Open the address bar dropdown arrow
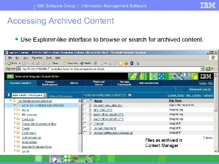Image resolution: width=219 pixels, height=164 pixels. pos(202,69)
